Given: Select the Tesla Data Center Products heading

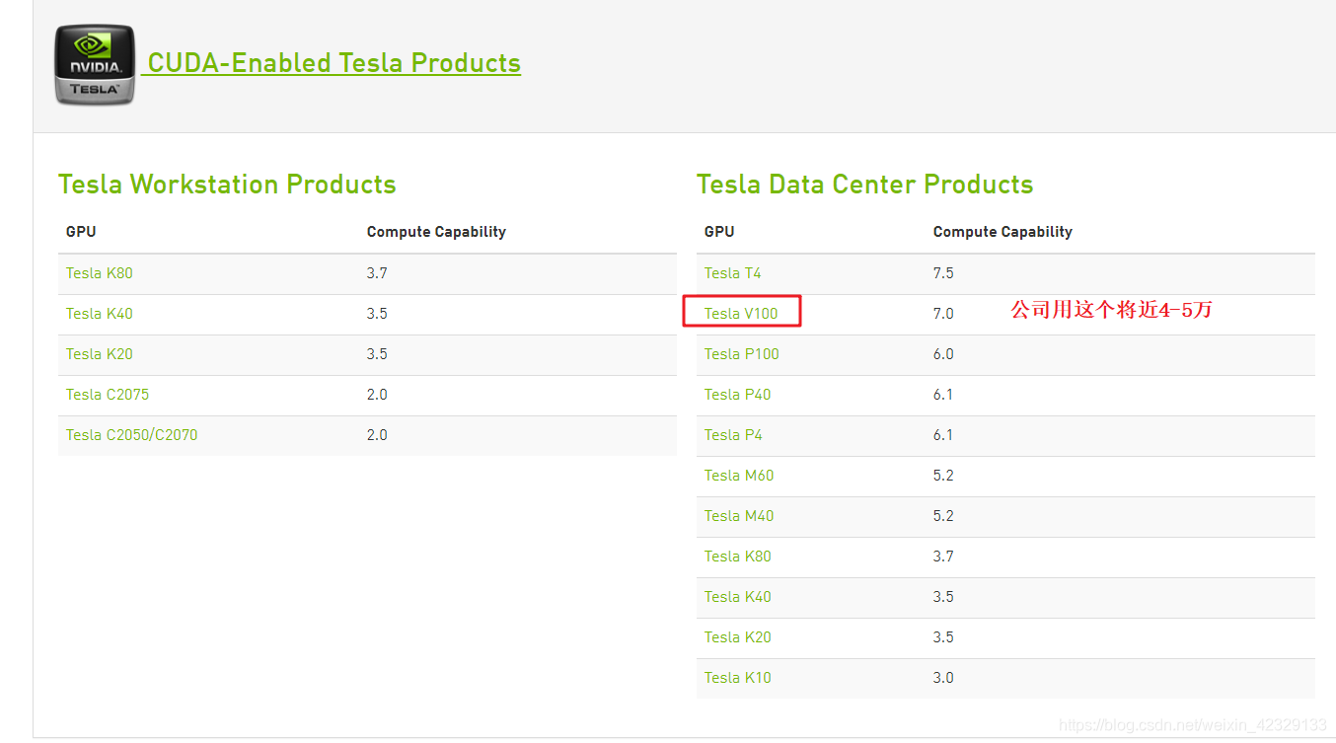Looking at the screenshot, I should click(x=865, y=185).
